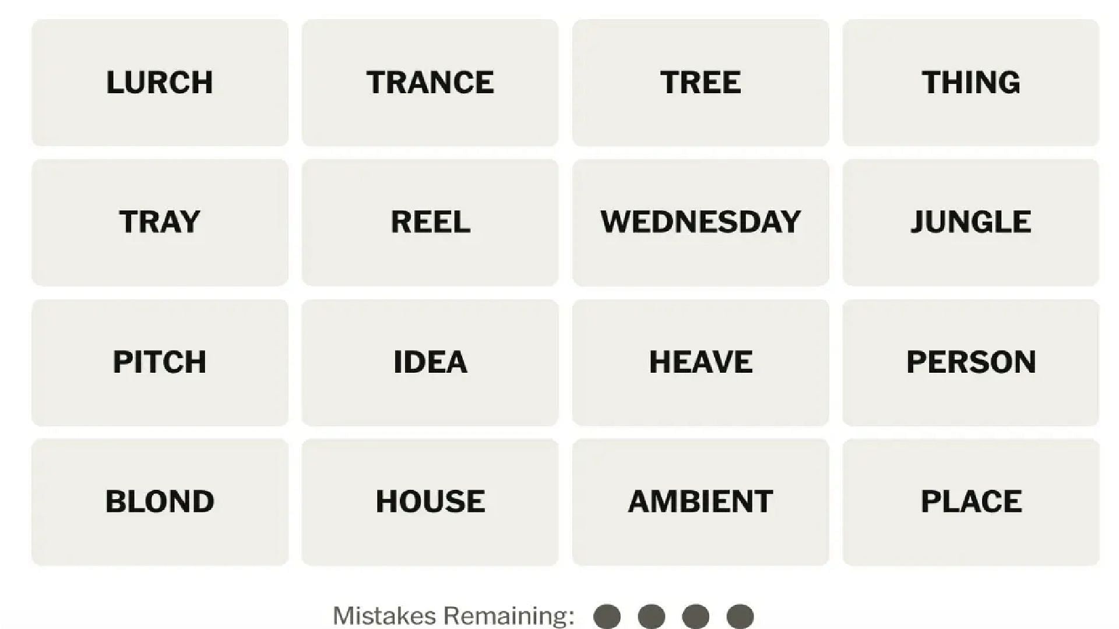Click the AMBIENT word card

700,501
